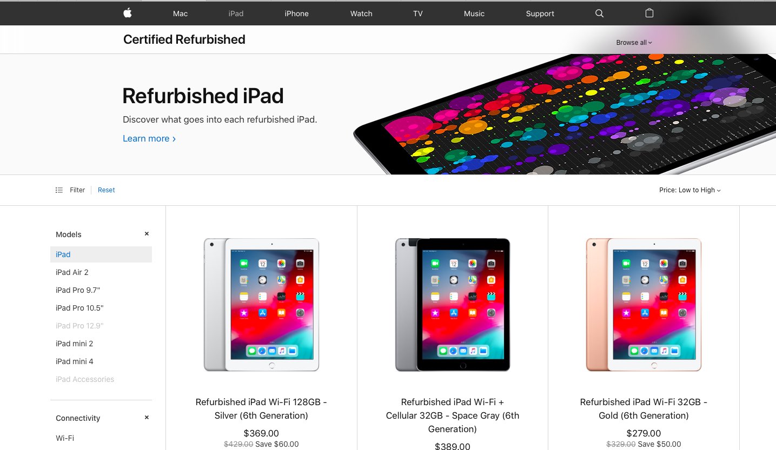Select the iPad Pro 10.5" model filter
The width and height of the screenshot is (776, 450).
coord(79,308)
